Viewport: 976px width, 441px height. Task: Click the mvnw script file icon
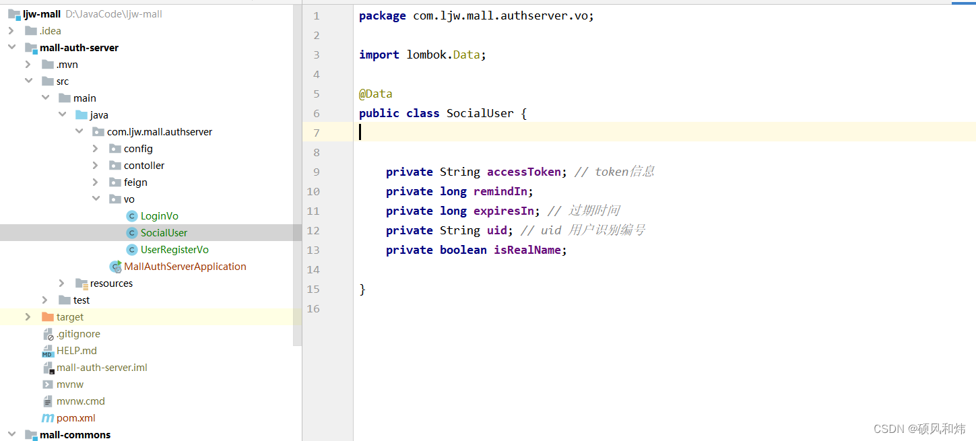click(48, 384)
